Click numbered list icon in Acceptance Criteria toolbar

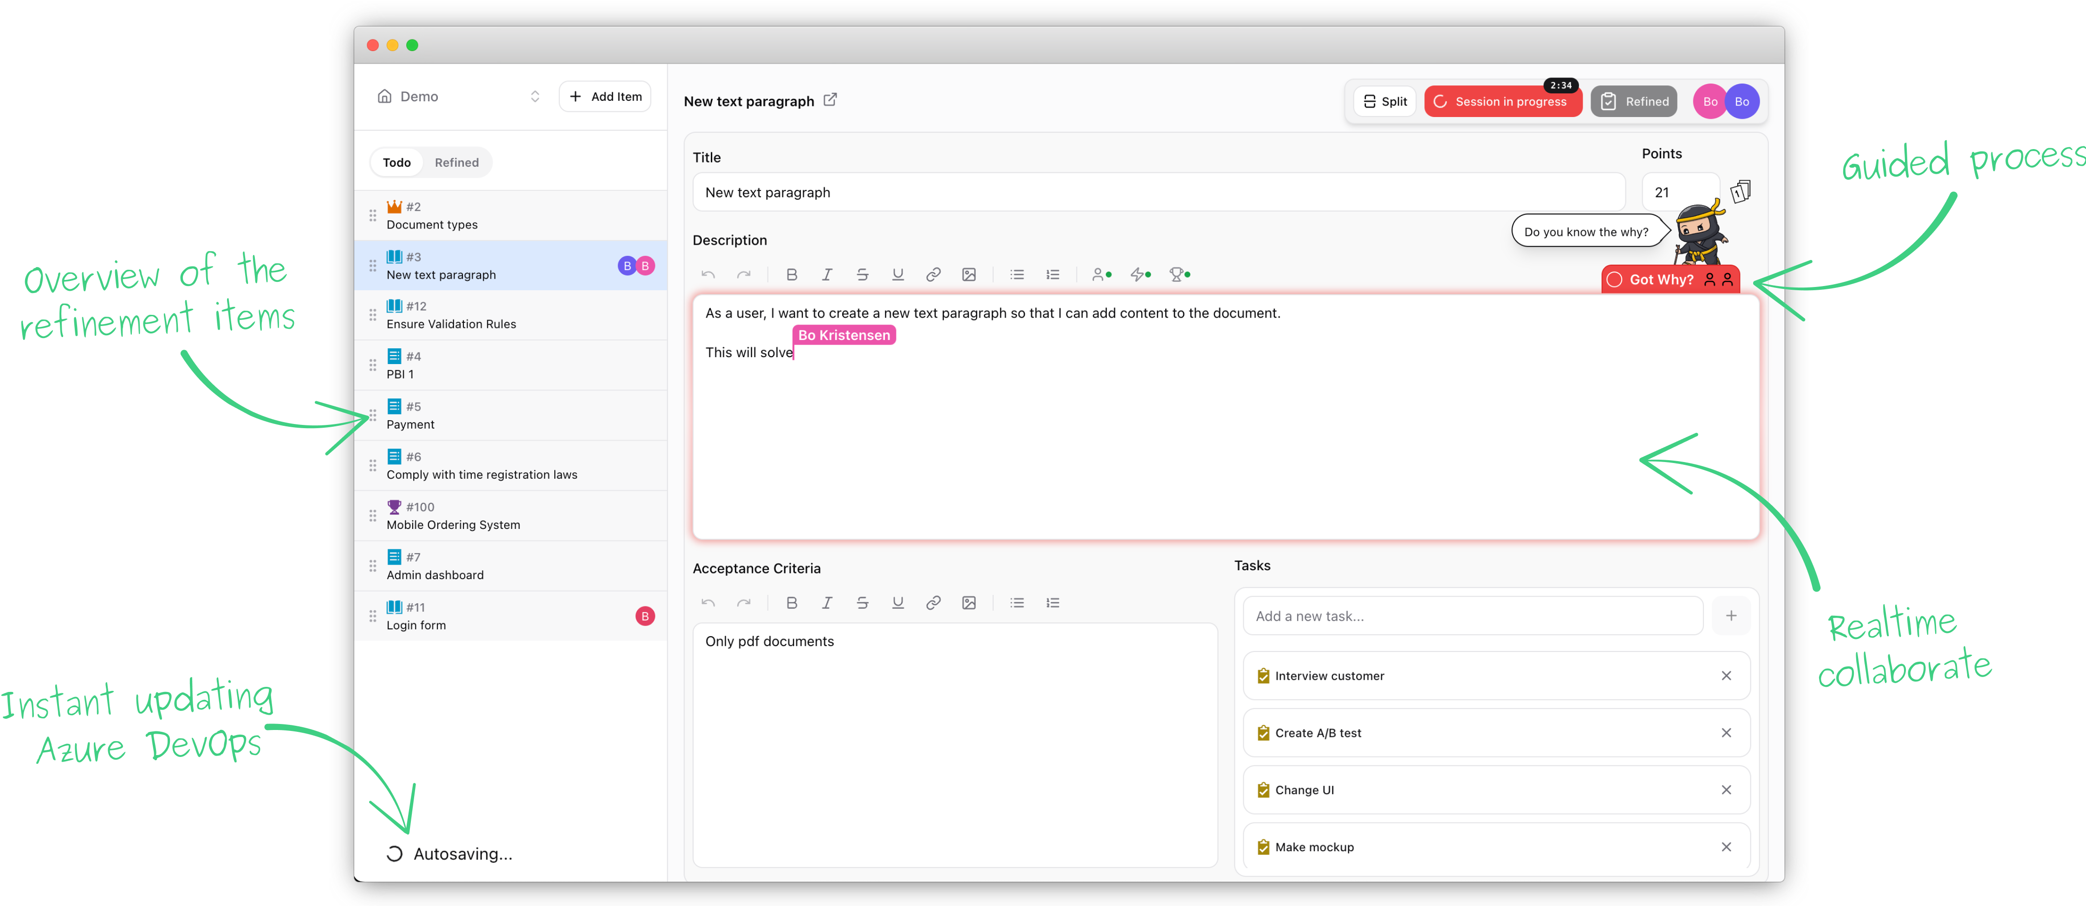[x=1052, y=602]
